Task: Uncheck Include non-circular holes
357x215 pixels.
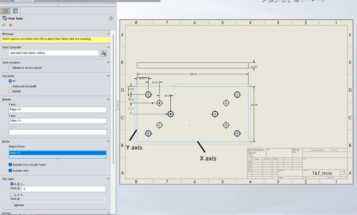Action: pos(10,165)
